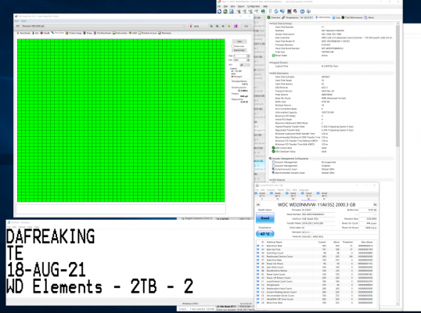
Task: Click the End value field in HD Tune
Action: pos(239,60)
